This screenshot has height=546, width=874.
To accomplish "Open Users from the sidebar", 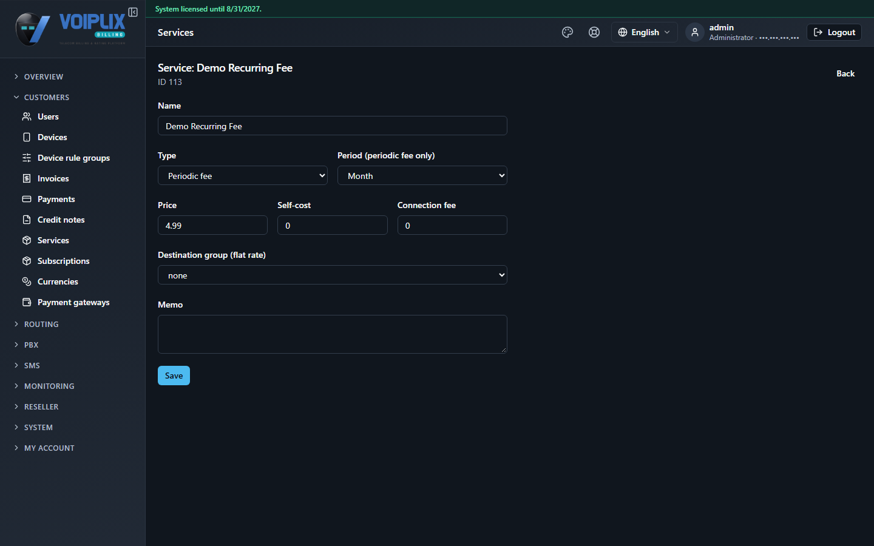I will coord(48,116).
